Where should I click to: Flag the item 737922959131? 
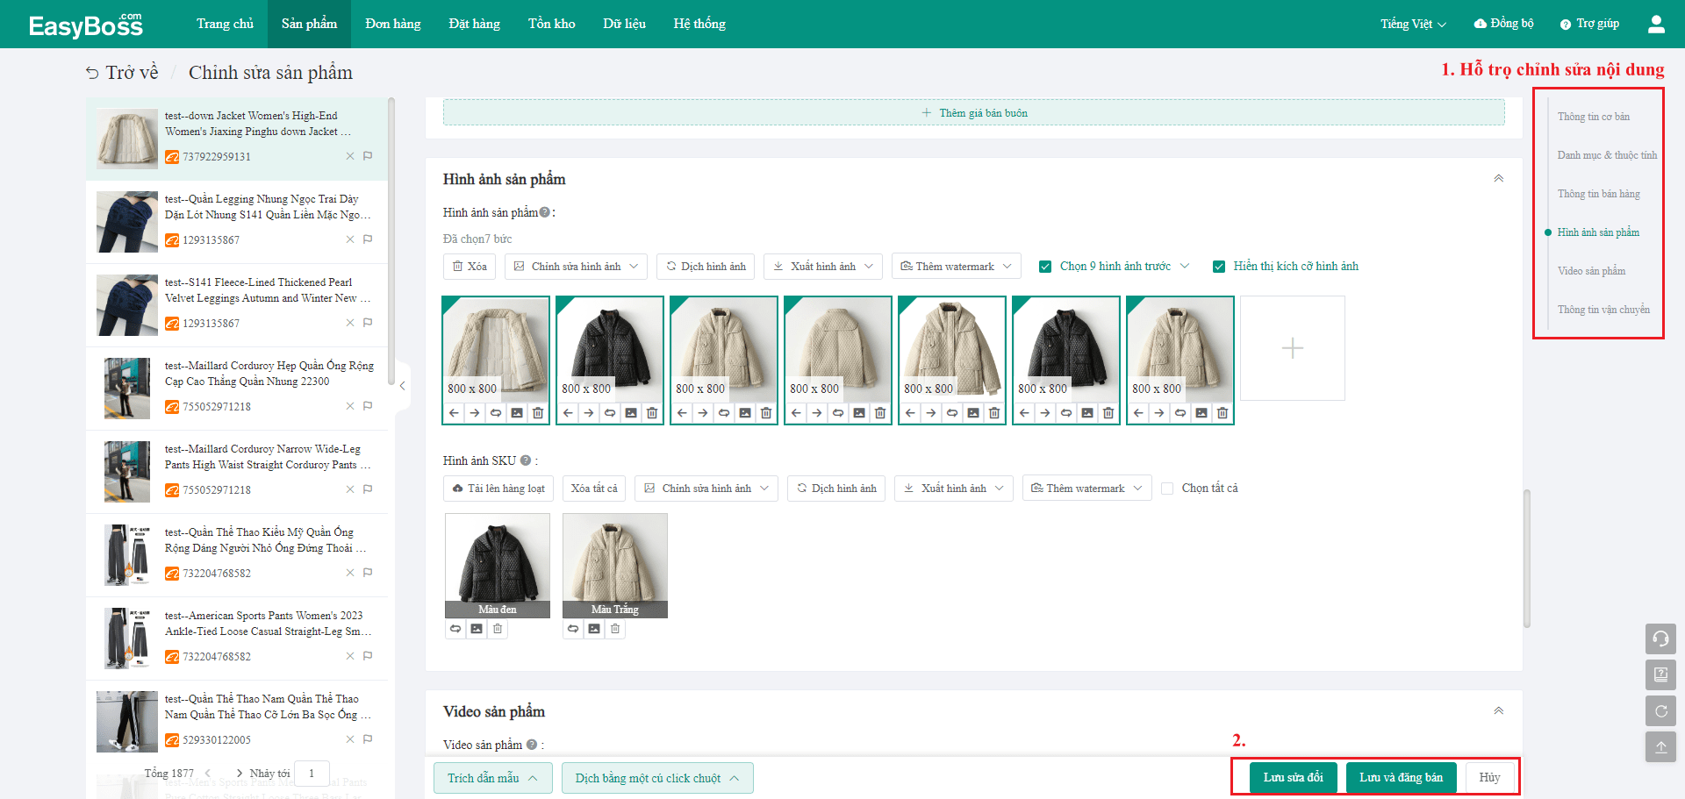pos(368,156)
